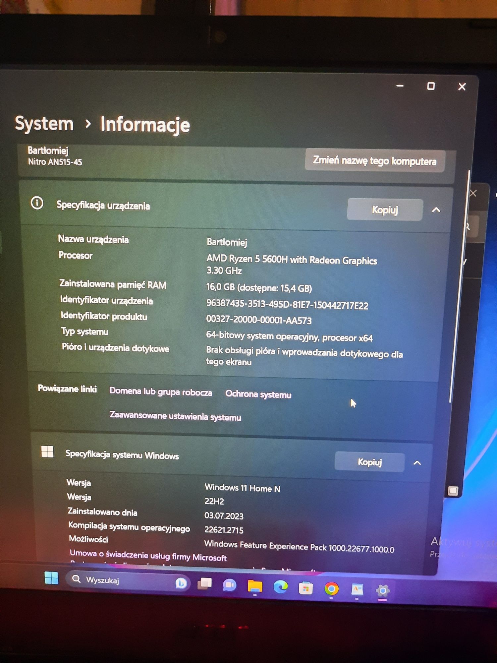Open Task View from the taskbar
The height and width of the screenshot is (663, 497).
click(x=205, y=584)
